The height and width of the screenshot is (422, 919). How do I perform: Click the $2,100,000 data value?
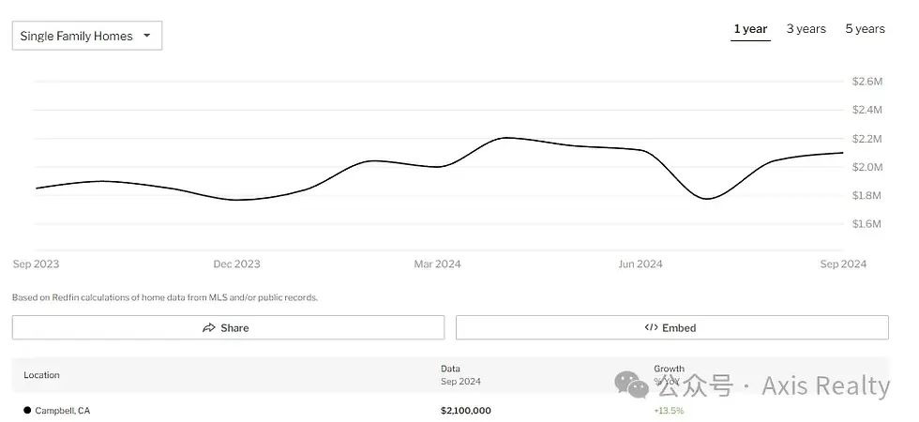(465, 411)
